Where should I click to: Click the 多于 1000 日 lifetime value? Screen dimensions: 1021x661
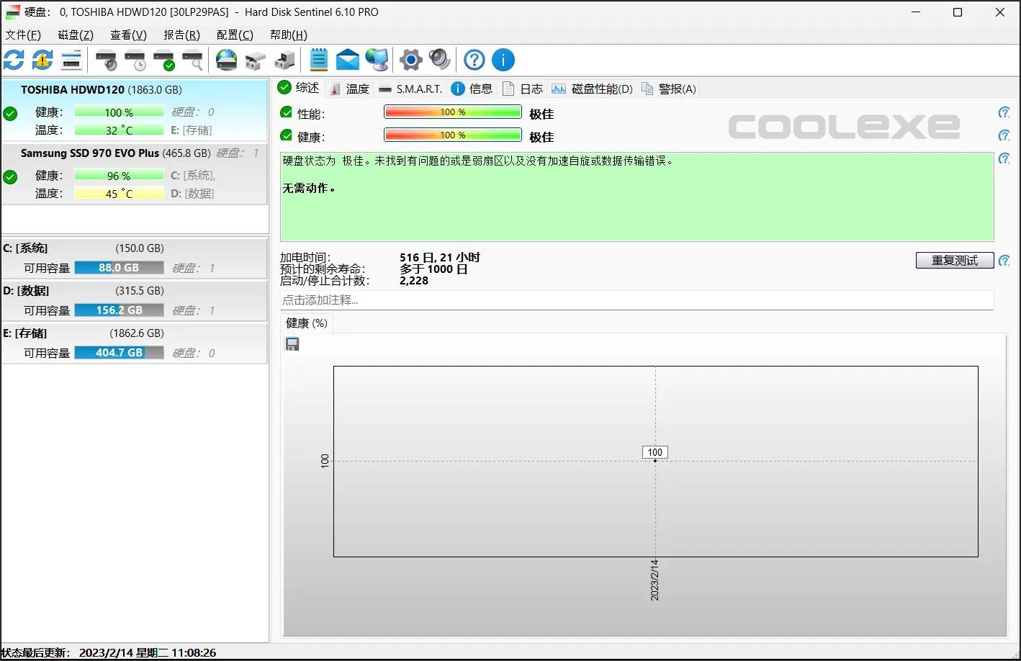(433, 269)
